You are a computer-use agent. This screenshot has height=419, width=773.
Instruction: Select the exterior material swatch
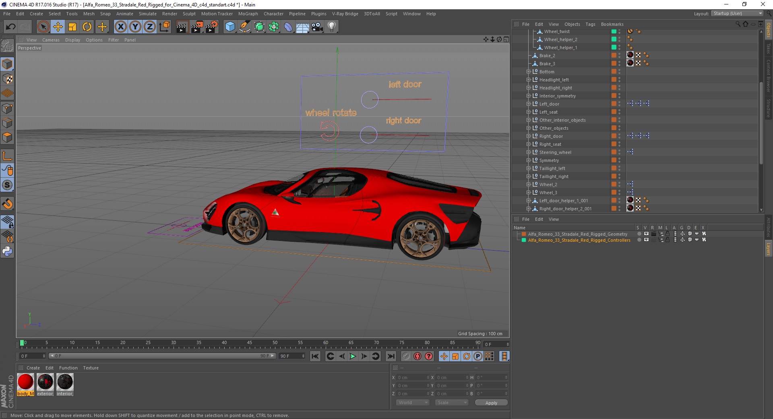coord(45,385)
